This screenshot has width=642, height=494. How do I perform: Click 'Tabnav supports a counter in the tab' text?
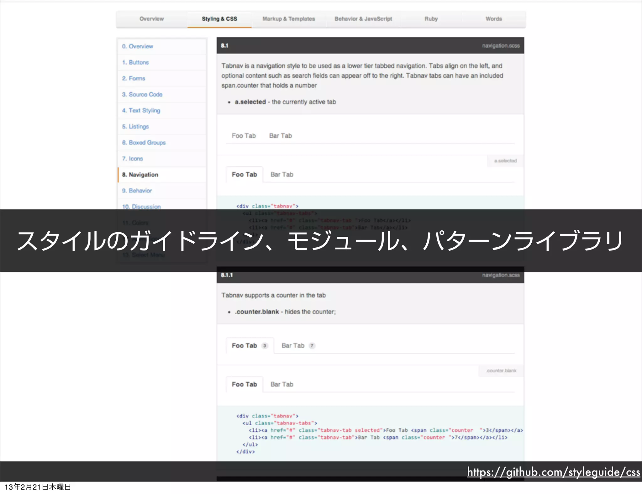point(273,295)
